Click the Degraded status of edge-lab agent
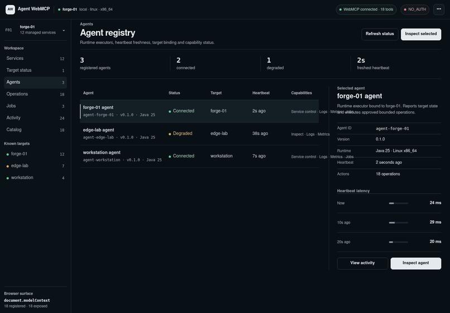 click(180, 134)
